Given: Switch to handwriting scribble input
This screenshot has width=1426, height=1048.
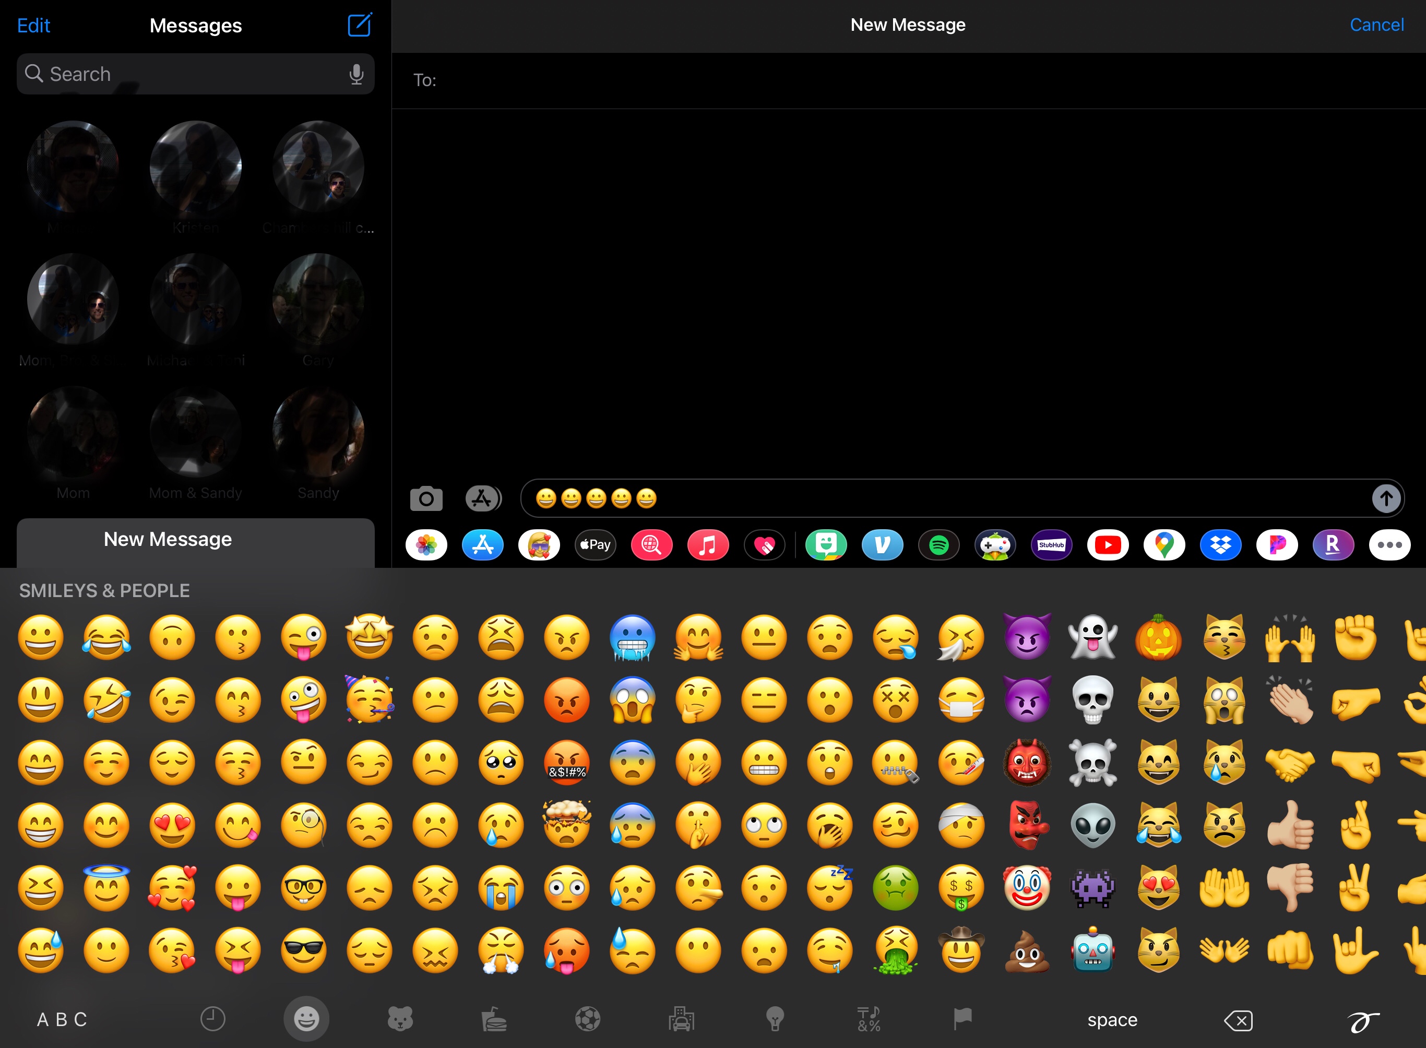Looking at the screenshot, I should (x=1362, y=1021).
